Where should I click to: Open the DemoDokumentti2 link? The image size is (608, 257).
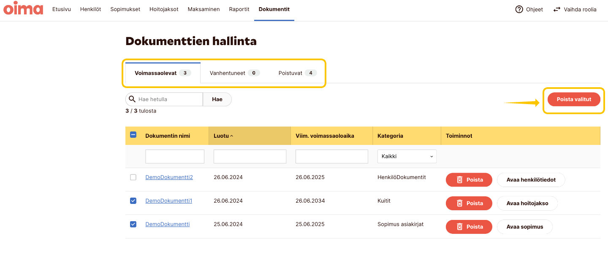(169, 177)
